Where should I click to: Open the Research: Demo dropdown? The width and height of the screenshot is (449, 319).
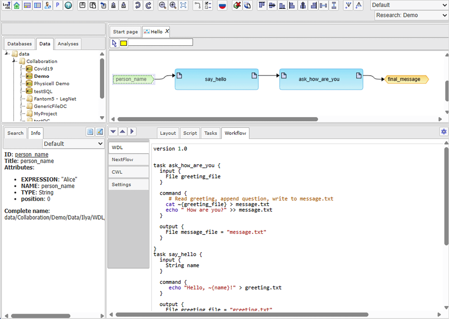[x=411, y=15]
